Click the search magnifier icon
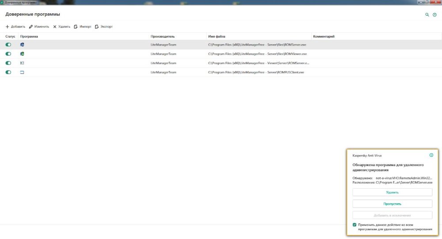The width and height of the screenshot is (442, 239). [427, 15]
